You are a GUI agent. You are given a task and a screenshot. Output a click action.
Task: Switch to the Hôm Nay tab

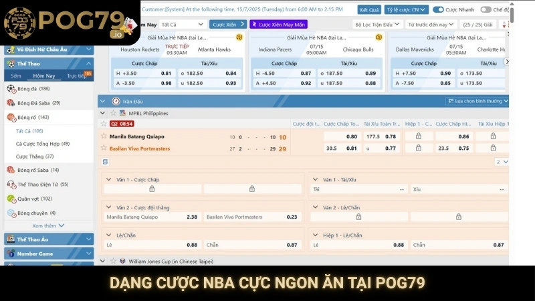(44, 76)
